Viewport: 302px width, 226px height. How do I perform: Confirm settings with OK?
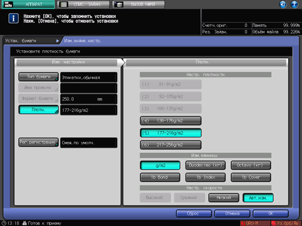(x=270, y=214)
